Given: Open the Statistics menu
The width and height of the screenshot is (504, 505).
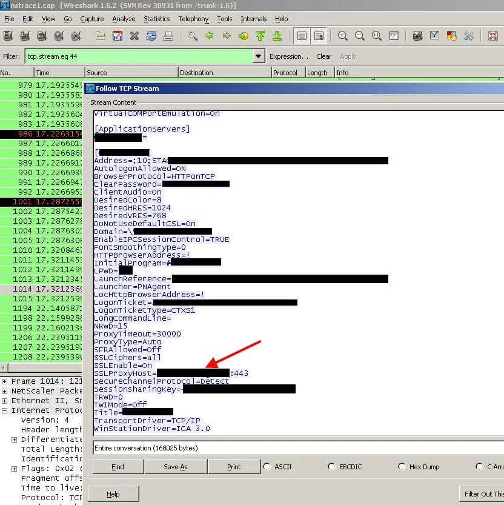Looking at the screenshot, I should [156, 19].
